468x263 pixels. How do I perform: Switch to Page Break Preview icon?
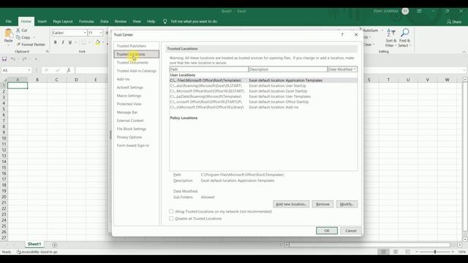coord(408,252)
